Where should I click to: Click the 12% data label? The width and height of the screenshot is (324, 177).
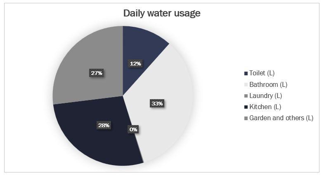[x=134, y=64]
